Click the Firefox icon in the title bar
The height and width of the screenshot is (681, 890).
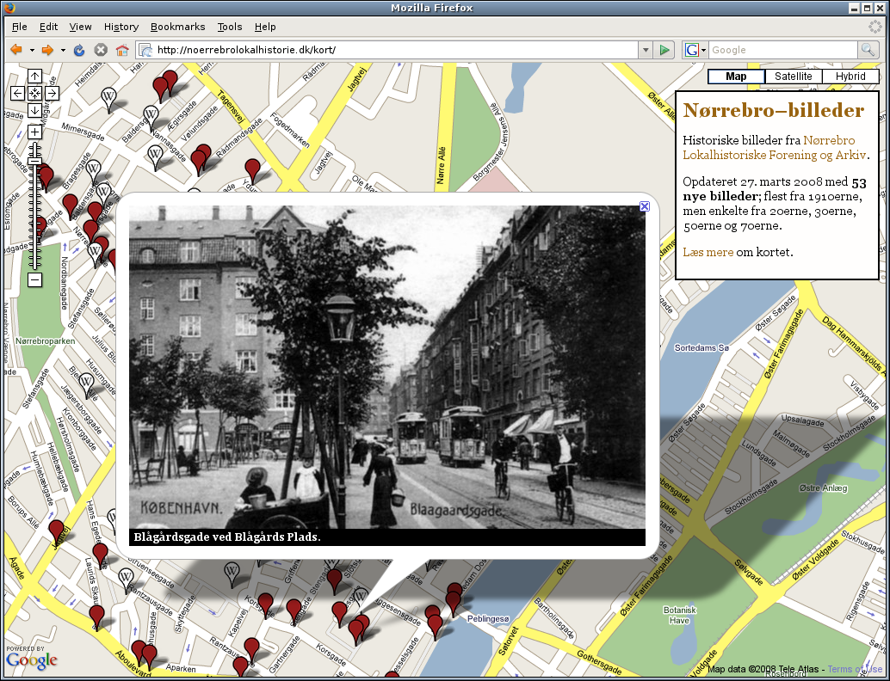[9, 8]
